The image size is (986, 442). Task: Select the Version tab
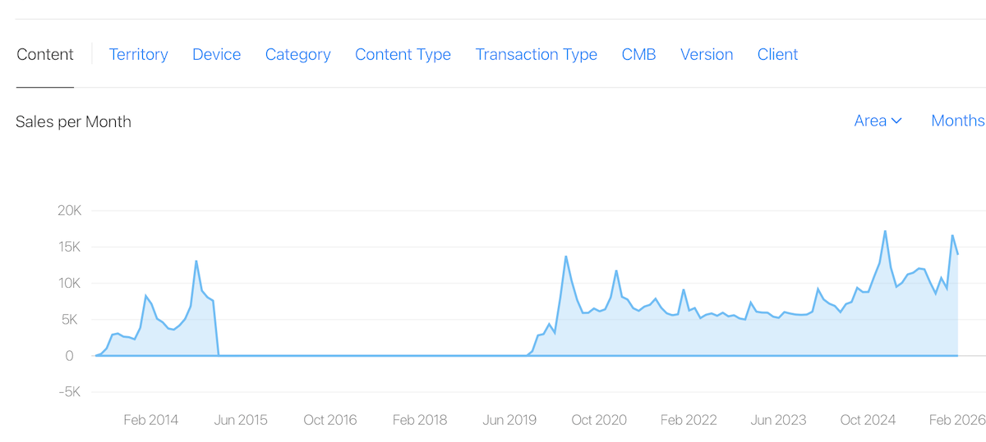coord(707,55)
